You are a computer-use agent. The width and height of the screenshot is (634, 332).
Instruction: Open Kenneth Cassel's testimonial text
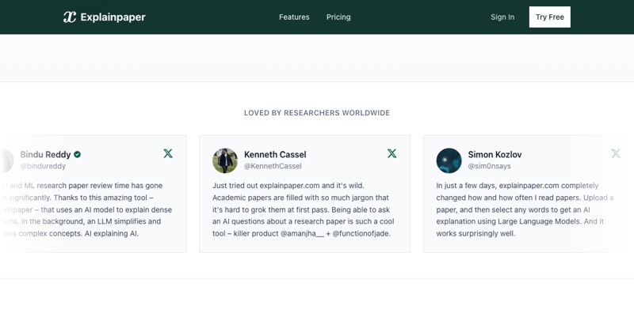[304, 209]
